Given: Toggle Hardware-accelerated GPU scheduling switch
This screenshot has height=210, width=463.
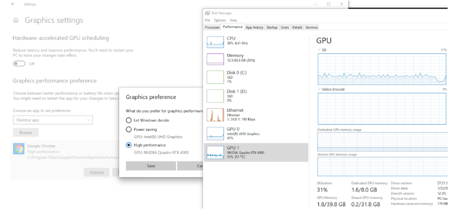Looking at the screenshot, I should [19, 64].
